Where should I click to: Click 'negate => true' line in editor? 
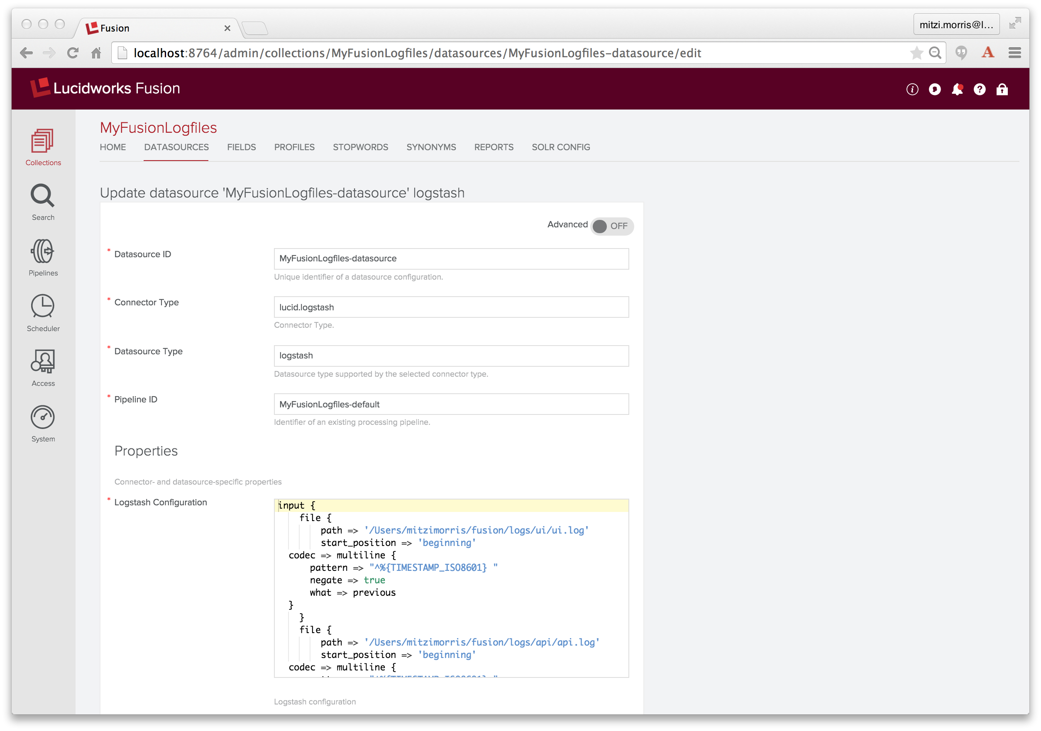(347, 580)
